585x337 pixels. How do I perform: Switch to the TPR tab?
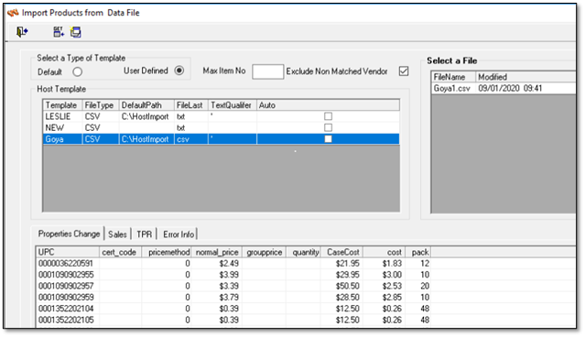tap(144, 234)
